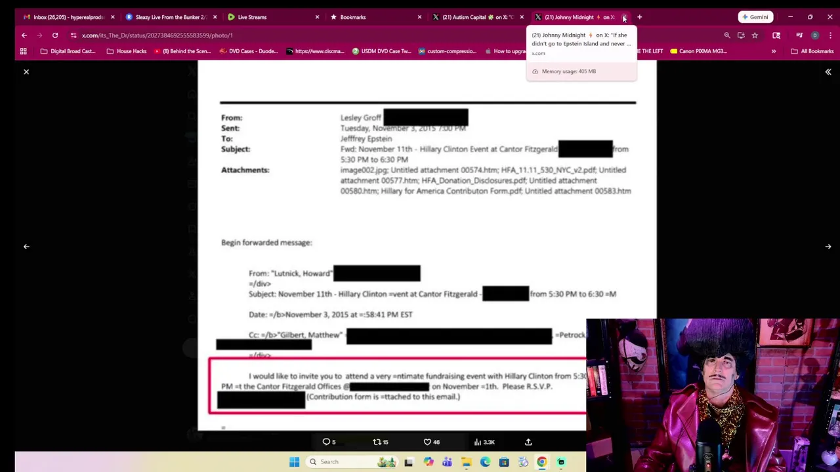Open House Hacks bookmark folder
Image resolution: width=840 pixels, height=472 pixels.
[x=126, y=51]
